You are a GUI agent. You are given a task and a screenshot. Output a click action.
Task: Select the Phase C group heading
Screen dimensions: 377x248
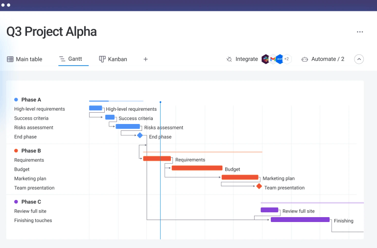31,202
